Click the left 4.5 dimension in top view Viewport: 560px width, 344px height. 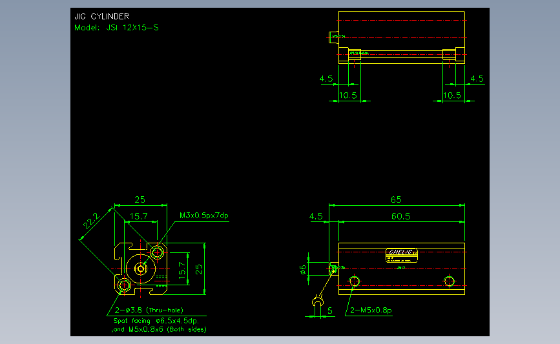[326, 79]
